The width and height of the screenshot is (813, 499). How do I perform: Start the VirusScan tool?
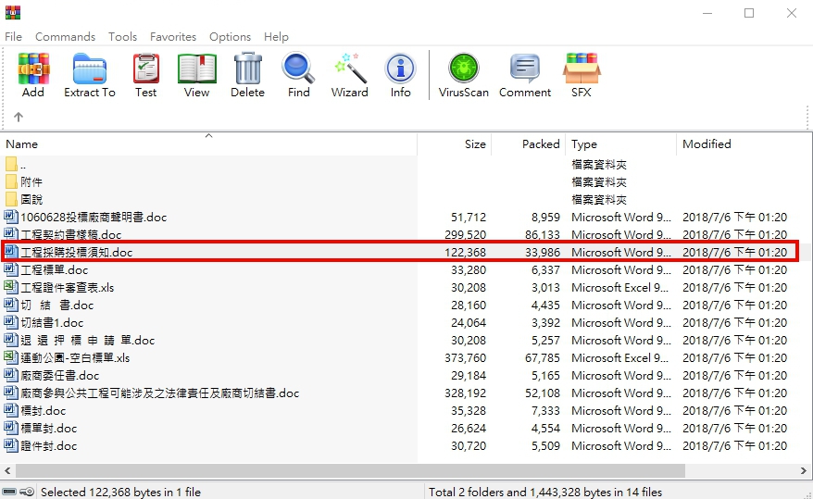(464, 69)
